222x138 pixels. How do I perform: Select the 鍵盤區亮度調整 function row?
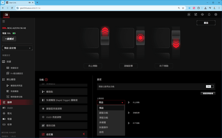pos(63,109)
